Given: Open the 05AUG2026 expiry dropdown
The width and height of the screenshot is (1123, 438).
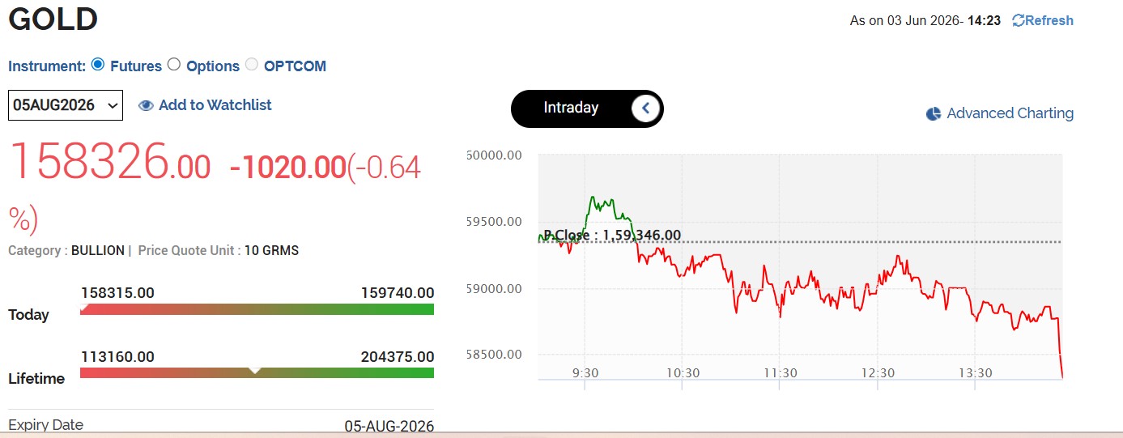Looking at the screenshot, I should [66, 105].
